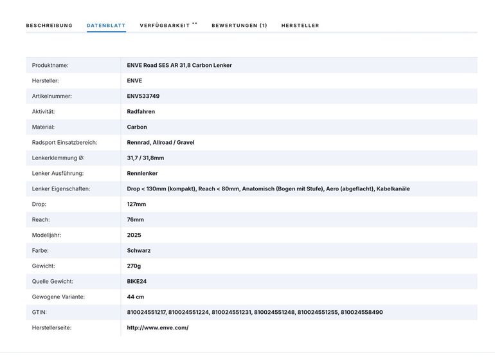This screenshot has width=495, height=357.
Task: Click the Aktivität value Radfahren
Action: (141, 111)
